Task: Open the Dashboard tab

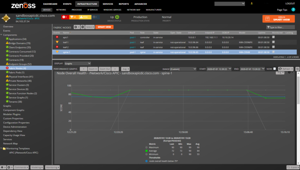Action: [x=50, y=4]
